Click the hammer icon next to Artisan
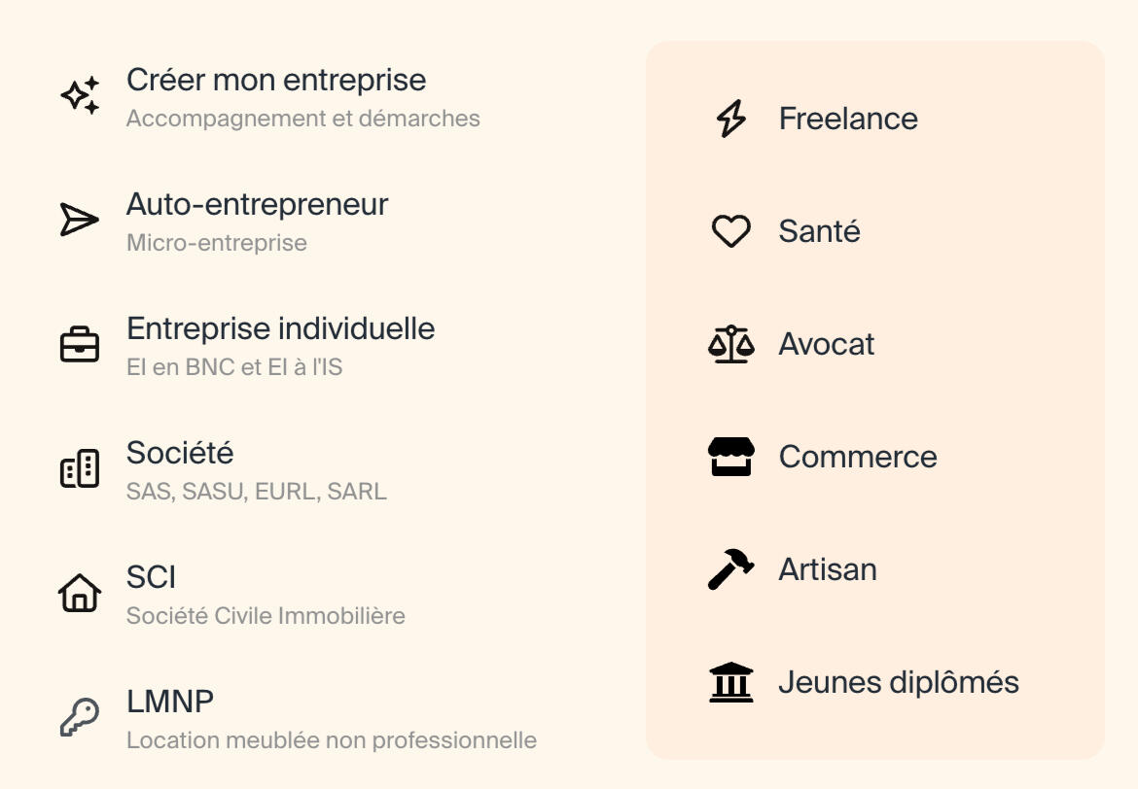1138x789 pixels. pyautogui.click(x=730, y=569)
